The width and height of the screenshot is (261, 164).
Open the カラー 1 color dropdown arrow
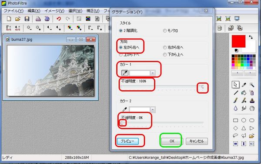tap(153, 73)
